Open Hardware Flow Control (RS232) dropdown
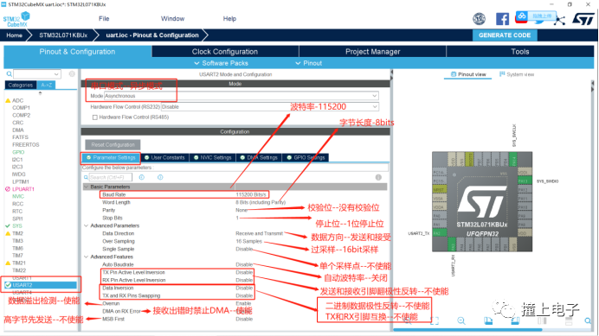Viewport: 599px width, 336px height. [x=270, y=107]
